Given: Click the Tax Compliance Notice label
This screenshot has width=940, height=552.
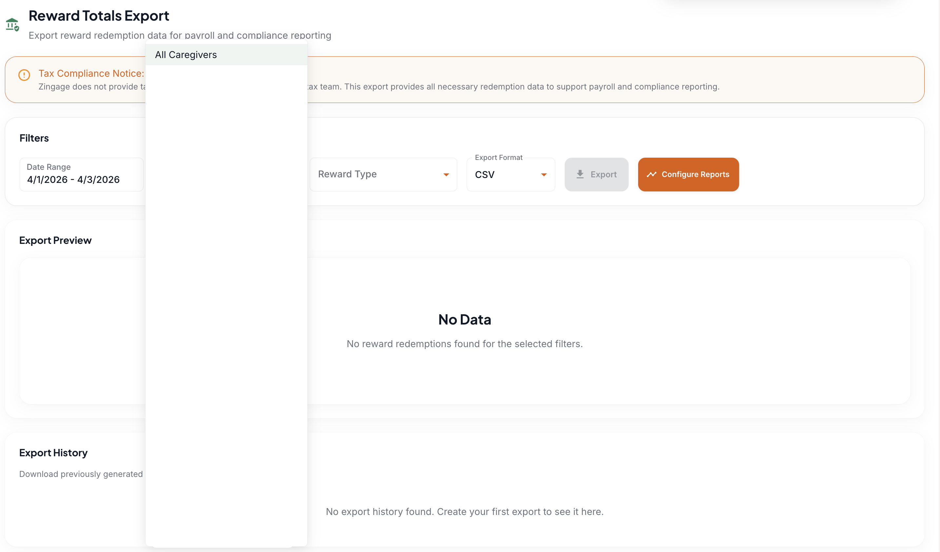Looking at the screenshot, I should [91, 73].
